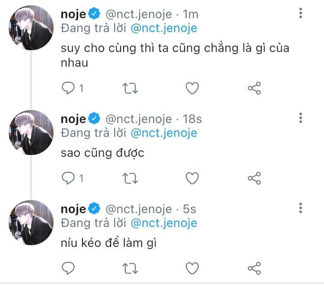This screenshot has width=324, height=285.
Task: Open more options for the second tweet
Action: (x=301, y=118)
